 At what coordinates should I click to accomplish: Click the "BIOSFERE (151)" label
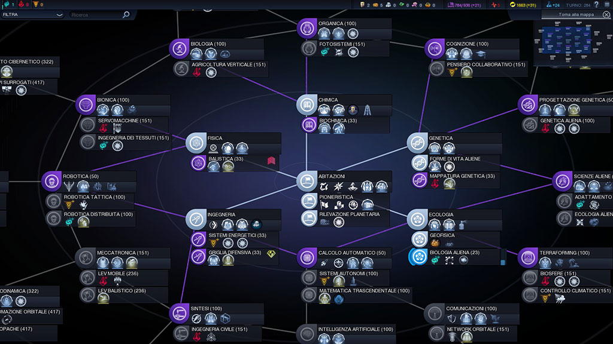click(x=559, y=274)
